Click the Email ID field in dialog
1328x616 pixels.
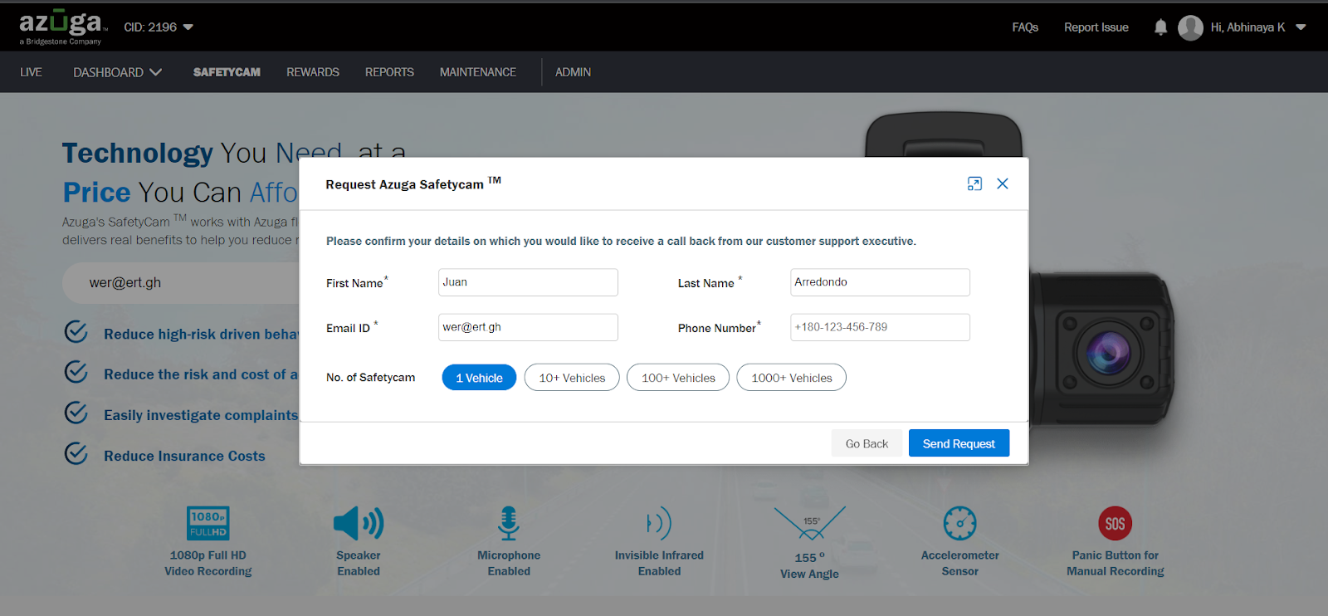tap(528, 327)
